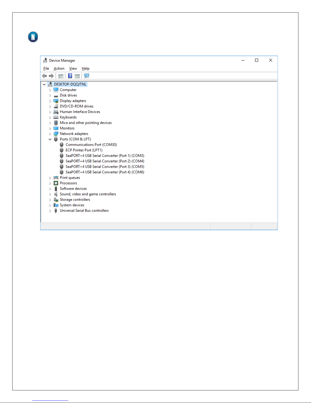Click the System devices label

pyautogui.click(x=72, y=205)
